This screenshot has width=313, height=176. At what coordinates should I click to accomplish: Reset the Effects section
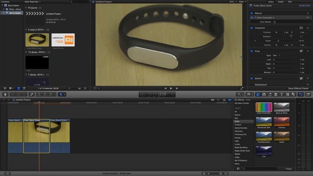[x=308, y=13]
